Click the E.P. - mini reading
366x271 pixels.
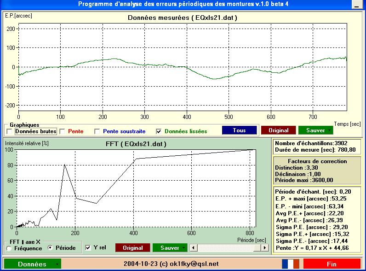pyautogui.click(x=309, y=206)
